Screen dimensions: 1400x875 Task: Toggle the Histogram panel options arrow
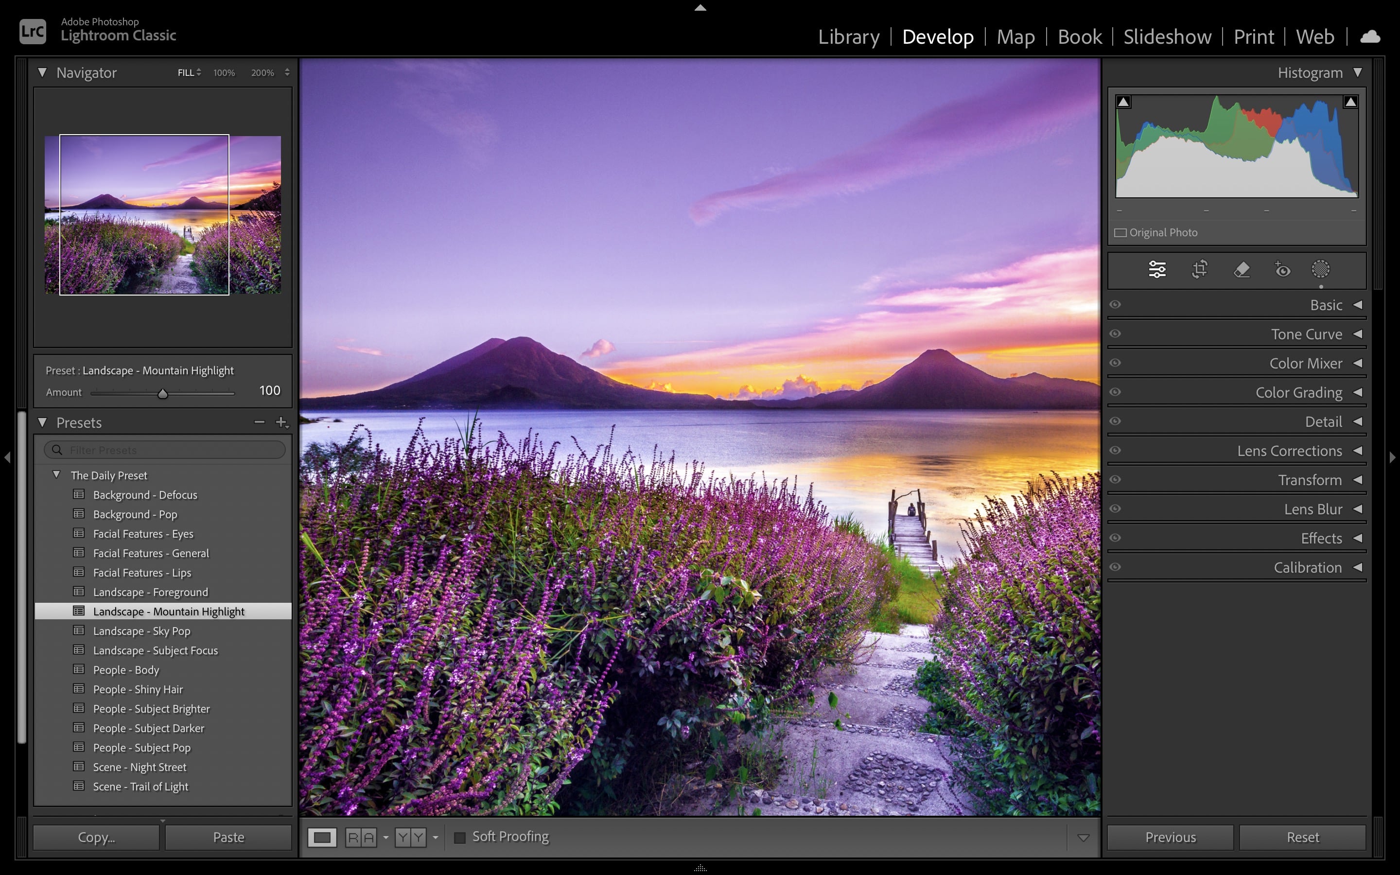(x=1358, y=72)
